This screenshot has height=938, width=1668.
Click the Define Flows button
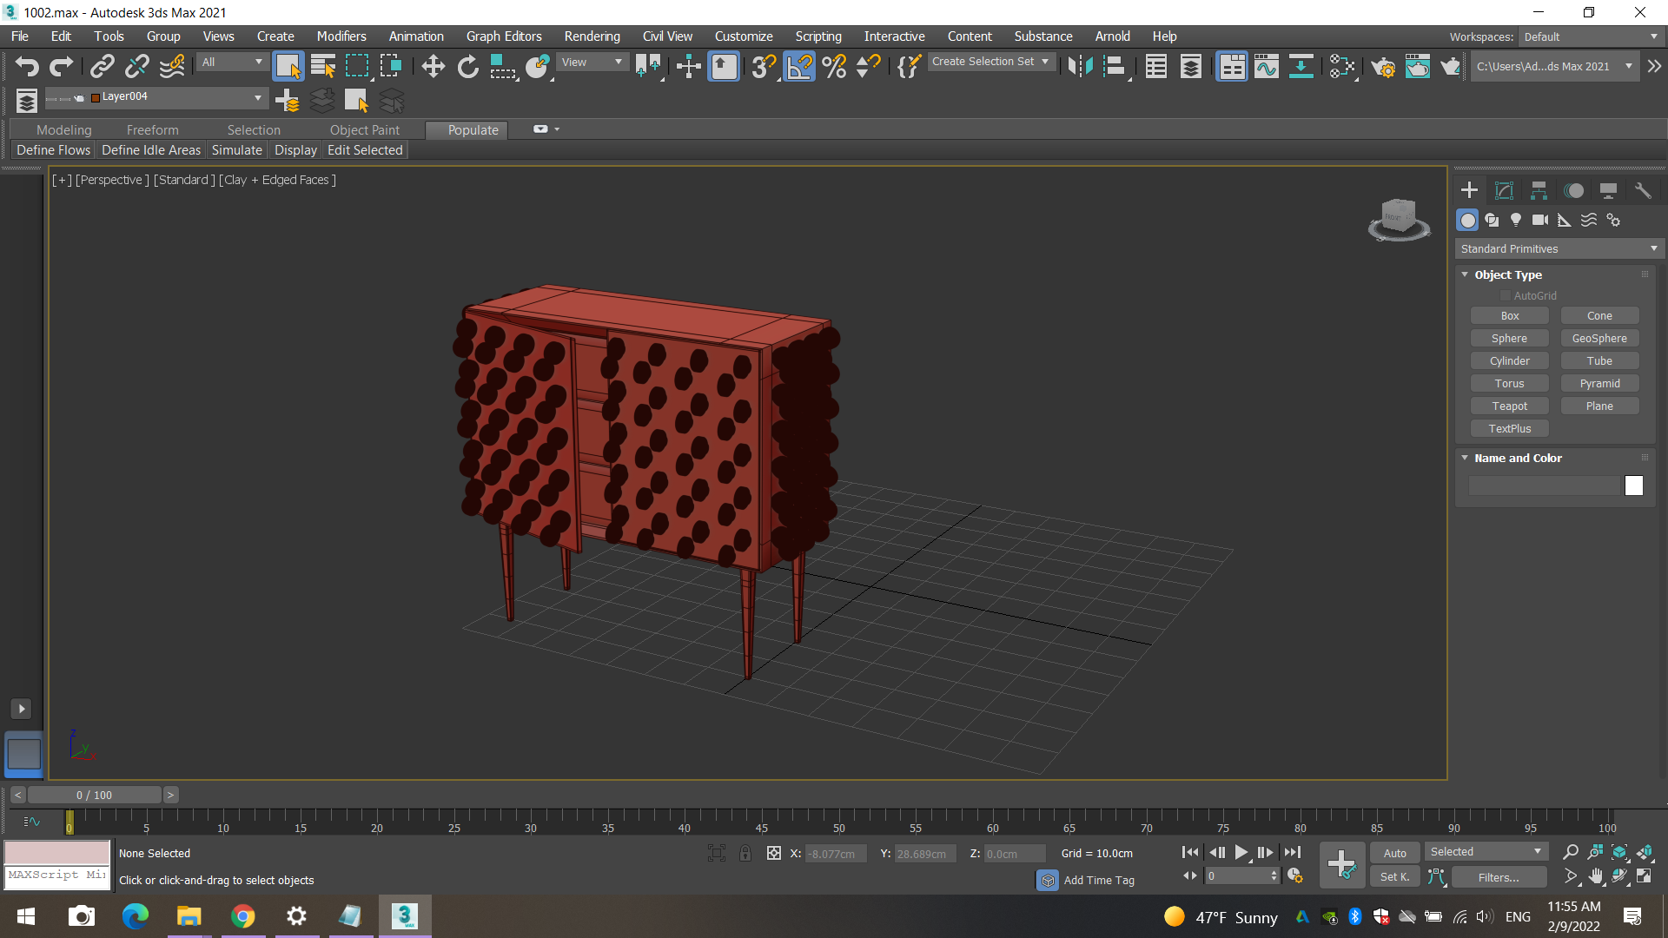pos(54,150)
